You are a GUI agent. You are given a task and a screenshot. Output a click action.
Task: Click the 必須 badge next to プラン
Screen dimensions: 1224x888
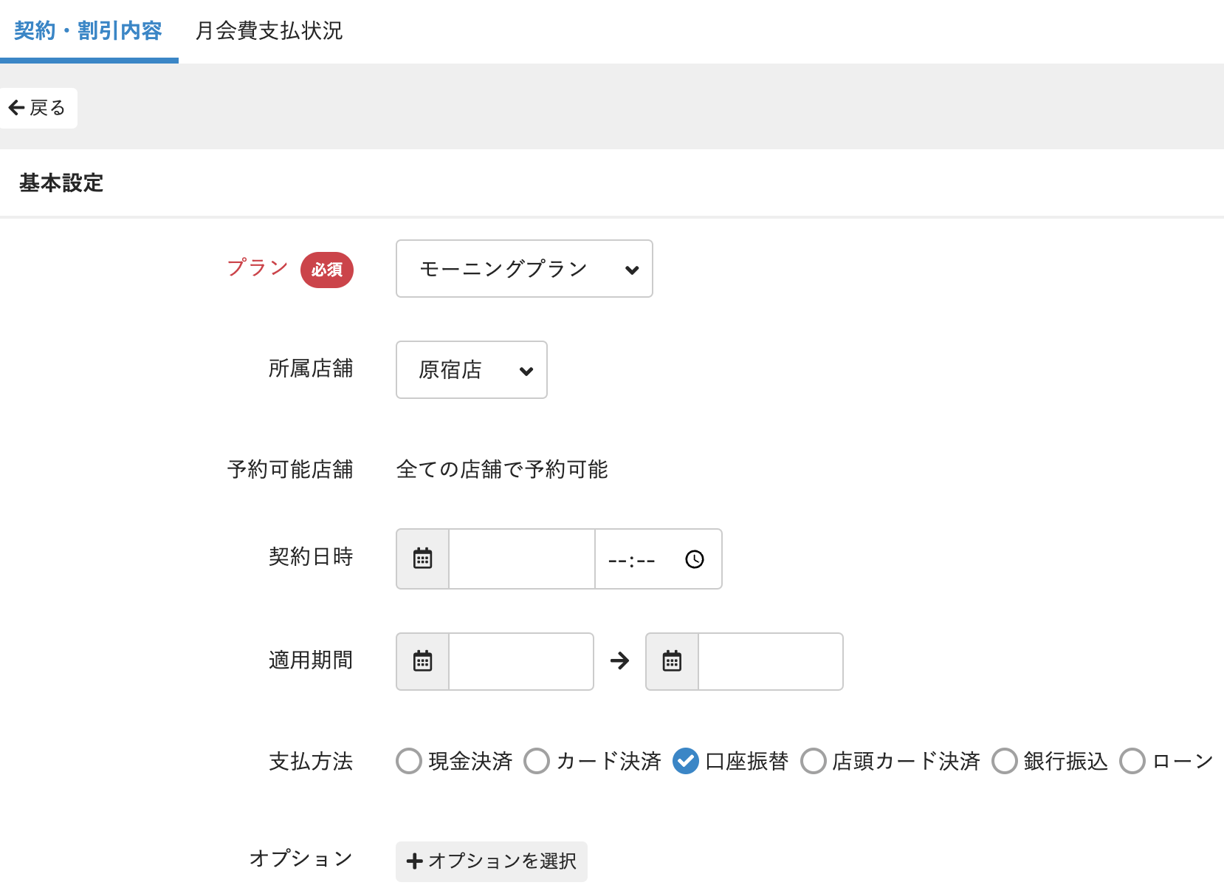[x=326, y=270]
